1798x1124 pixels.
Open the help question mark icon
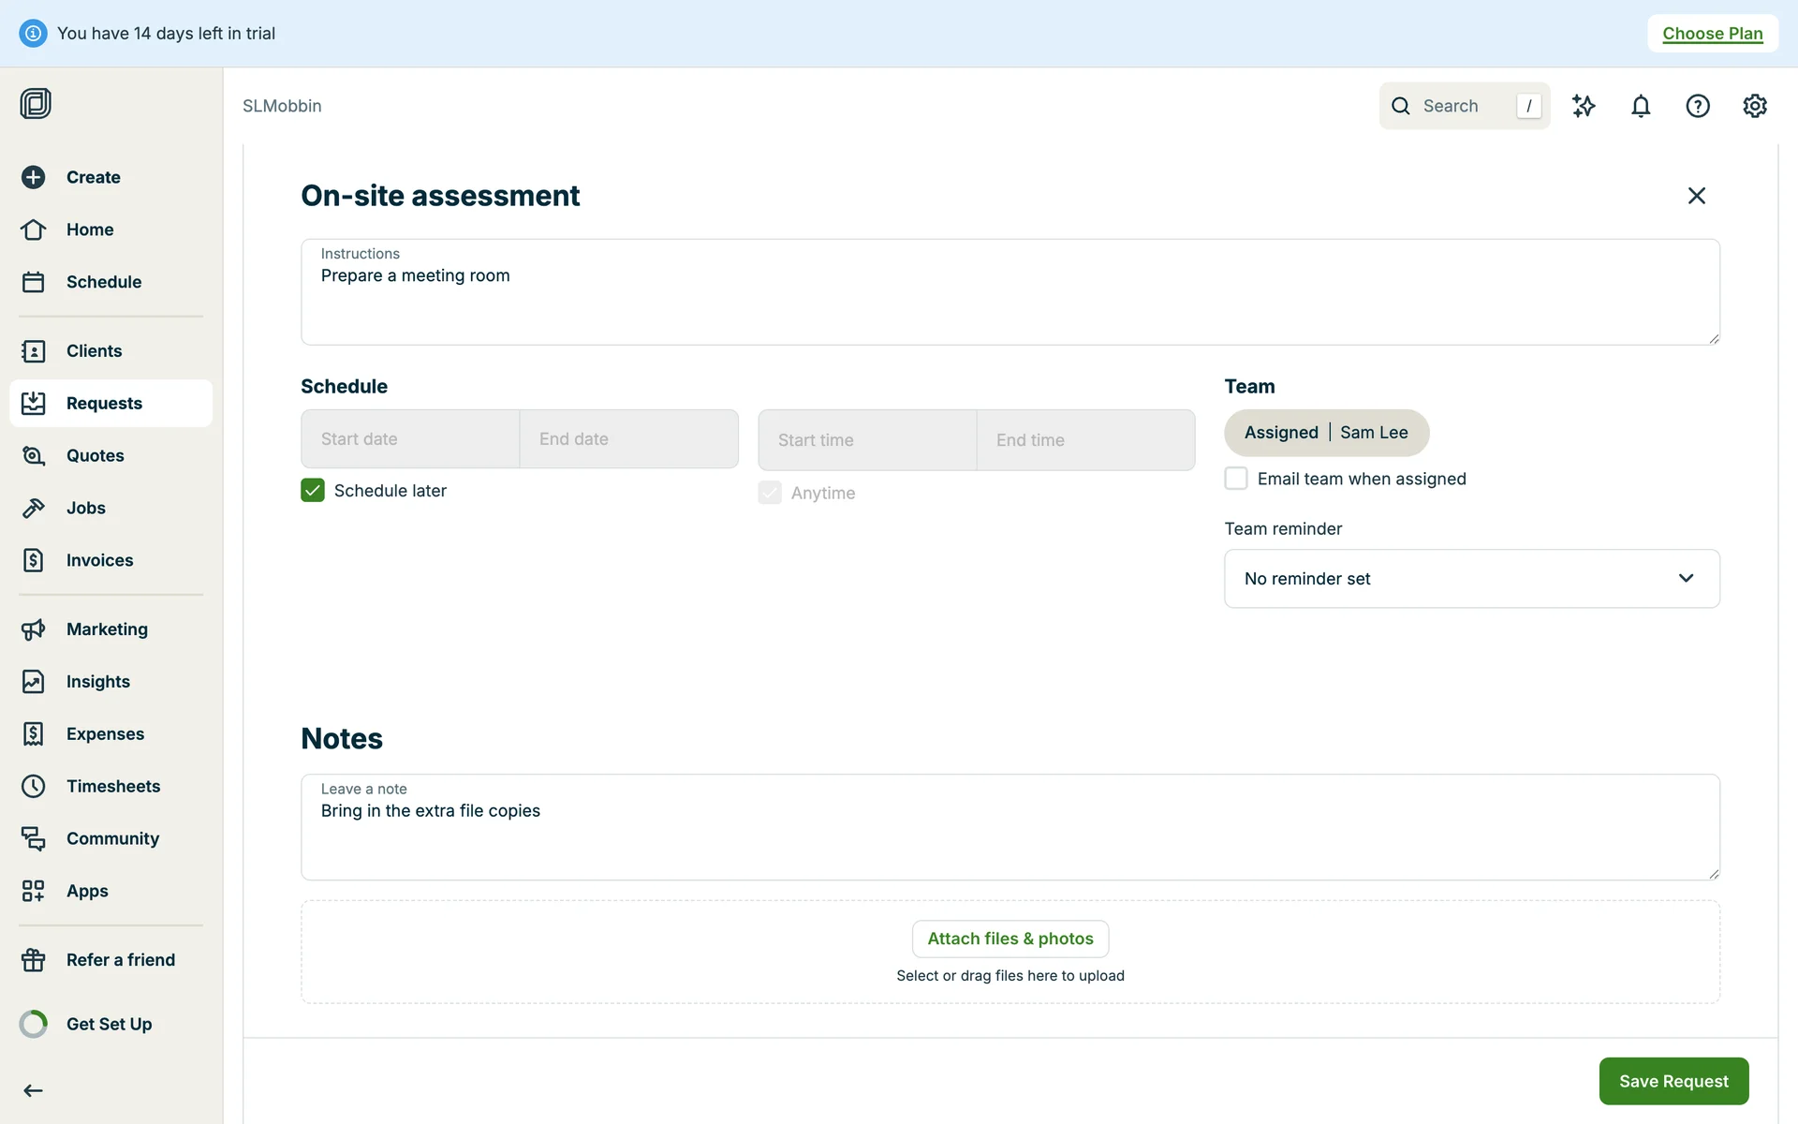1697,106
